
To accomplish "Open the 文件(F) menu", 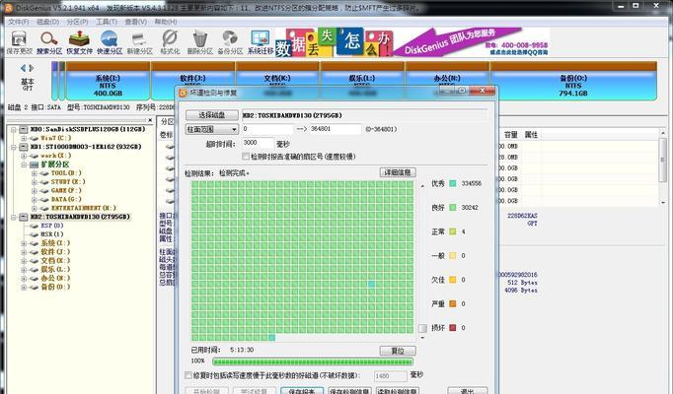I will 19,22.
